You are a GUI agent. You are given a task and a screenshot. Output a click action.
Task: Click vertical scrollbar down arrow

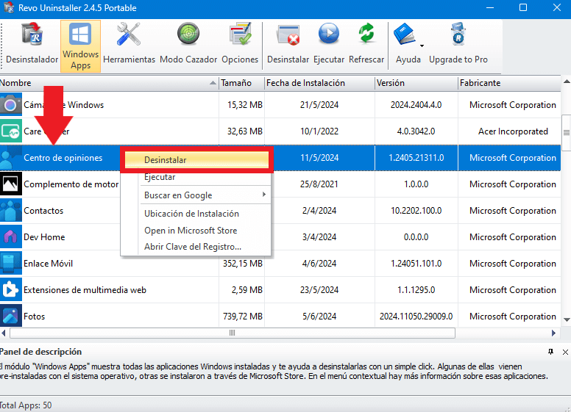[x=567, y=320]
